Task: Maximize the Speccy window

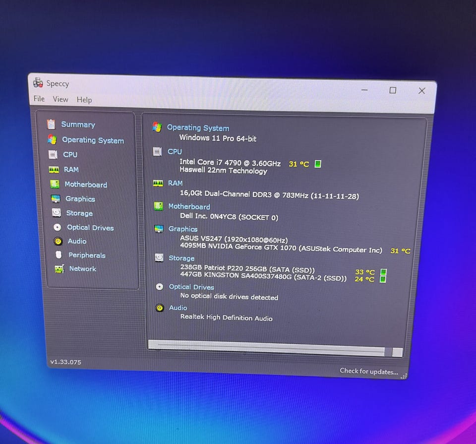Action: [x=393, y=90]
